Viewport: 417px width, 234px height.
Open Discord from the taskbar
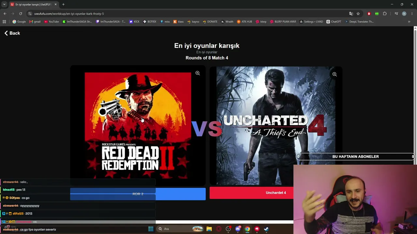coord(238,229)
